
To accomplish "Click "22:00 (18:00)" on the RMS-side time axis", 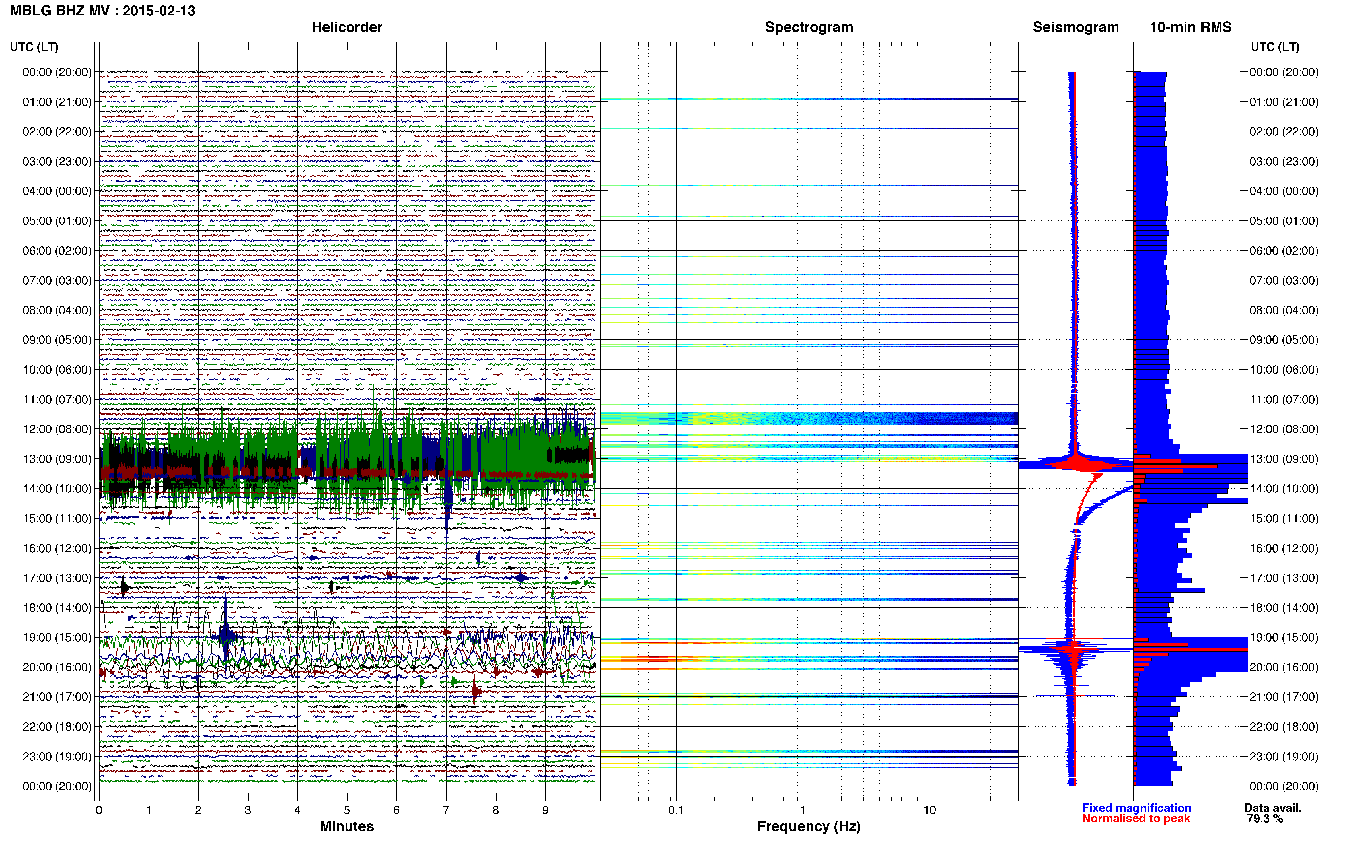I will click(1284, 727).
